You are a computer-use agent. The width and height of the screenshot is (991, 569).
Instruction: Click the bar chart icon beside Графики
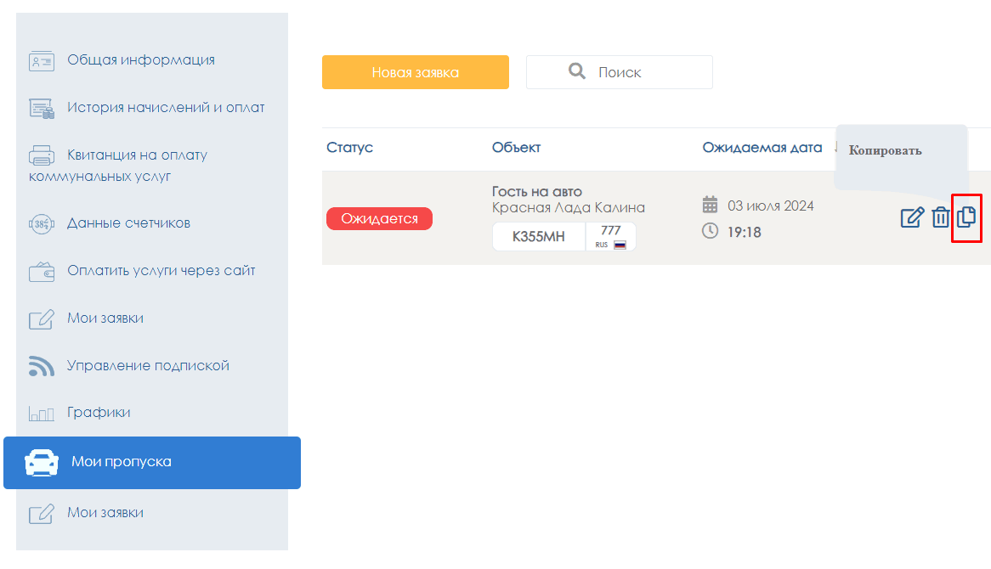pyautogui.click(x=42, y=414)
